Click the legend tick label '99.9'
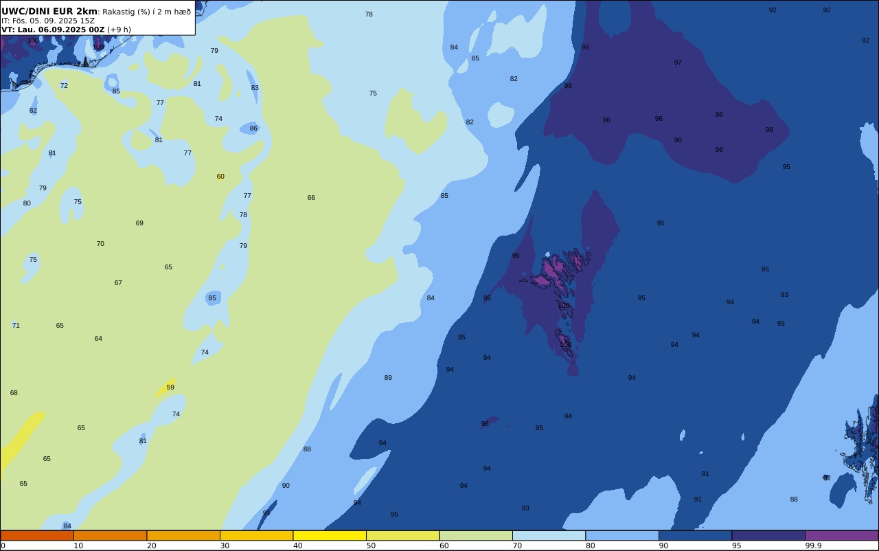Viewport: 879px width, 551px height. click(813, 546)
